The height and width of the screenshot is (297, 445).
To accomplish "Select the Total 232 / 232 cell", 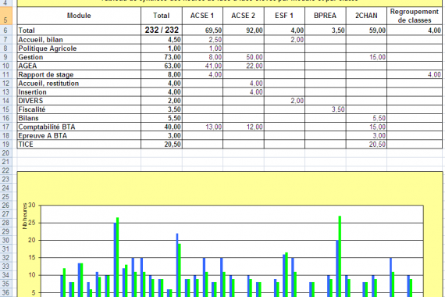I will 162,30.
